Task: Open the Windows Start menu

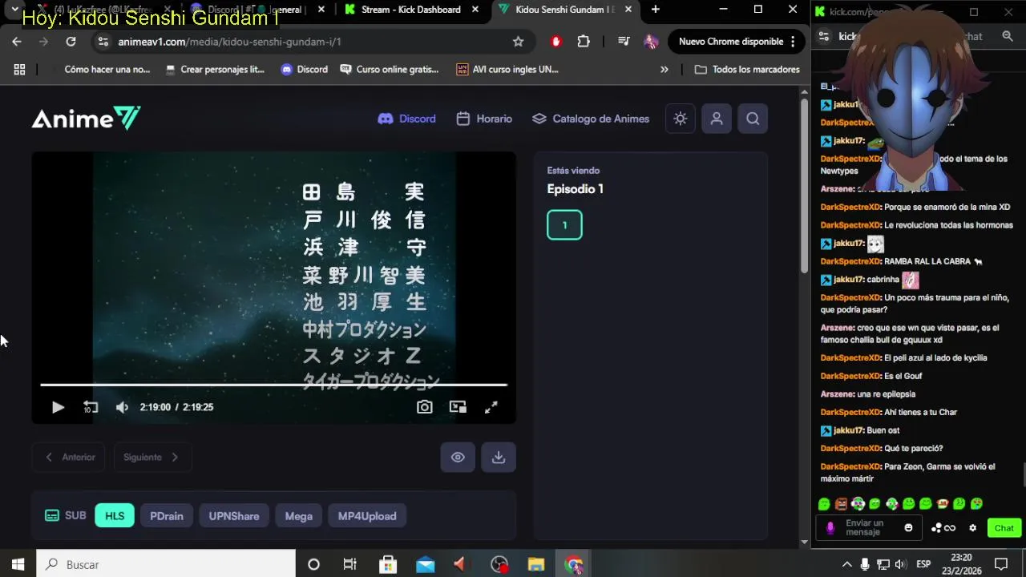Action: pyautogui.click(x=18, y=564)
